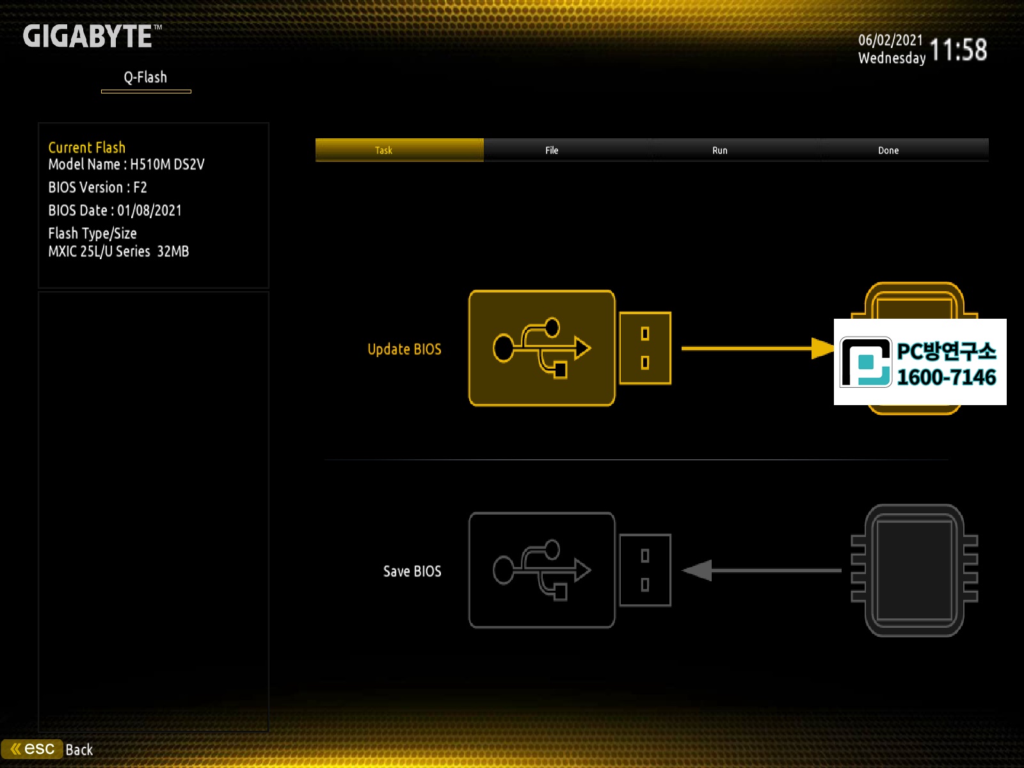Click the Flash Type/Size label
The height and width of the screenshot is (768, 1024).
(93, 234)
